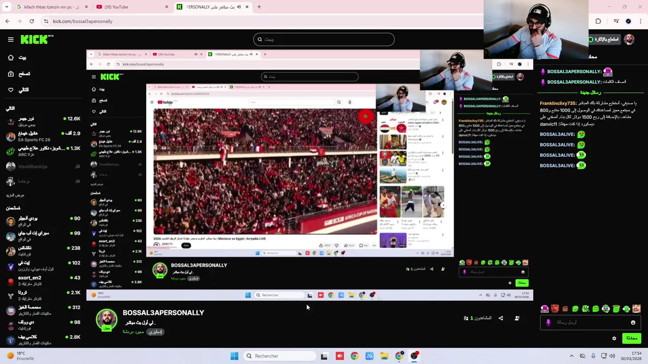Click the taskbar microphone indicator

click(593, 356)
